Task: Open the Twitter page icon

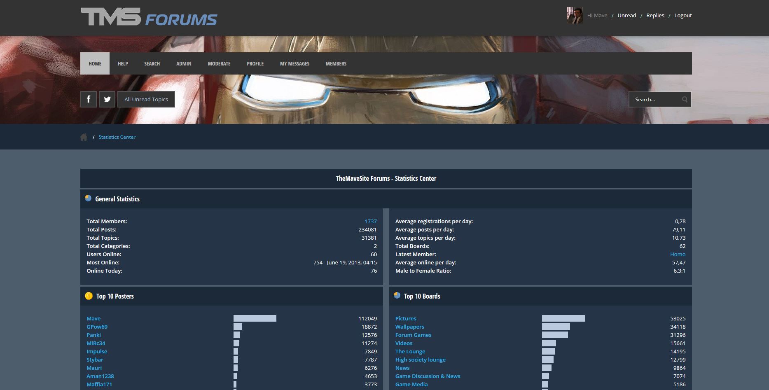Action: click(107, 99)
